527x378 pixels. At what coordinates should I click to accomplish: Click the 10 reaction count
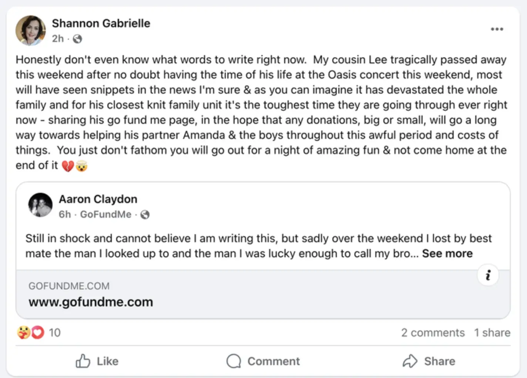tap(55, 333)
